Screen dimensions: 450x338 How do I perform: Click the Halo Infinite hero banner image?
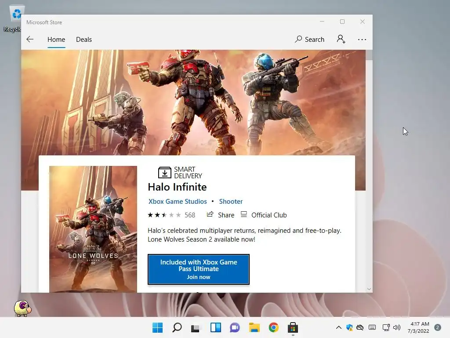[x=193, y=103]
